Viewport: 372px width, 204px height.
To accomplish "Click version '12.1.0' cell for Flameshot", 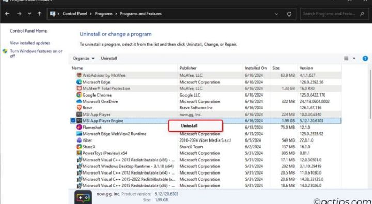I will point(304,127).
